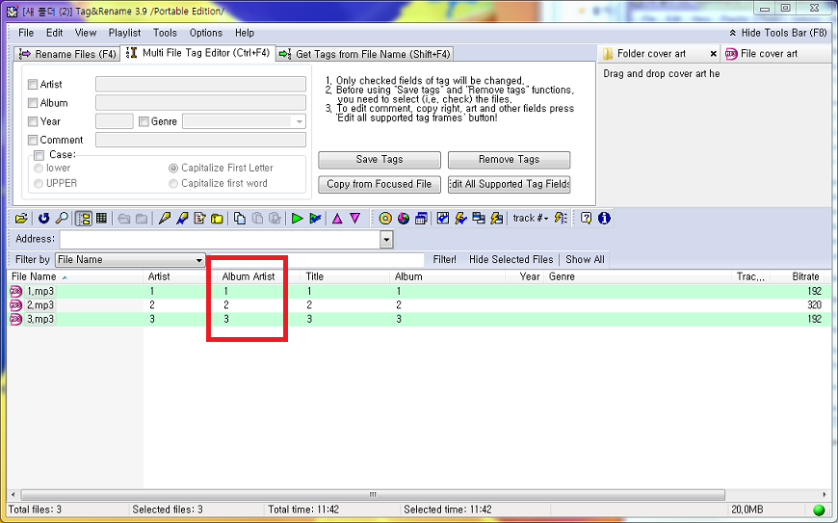Image resolution: width=838 pixels, height=523 pixels.
Task: Open the Tools menu
Action: (165, 33)
